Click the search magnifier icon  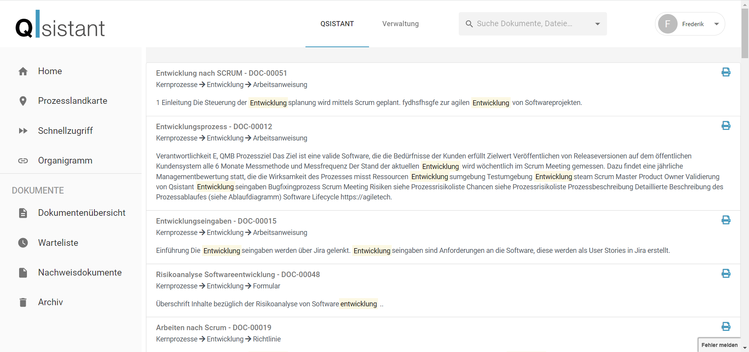pos(469,24)
